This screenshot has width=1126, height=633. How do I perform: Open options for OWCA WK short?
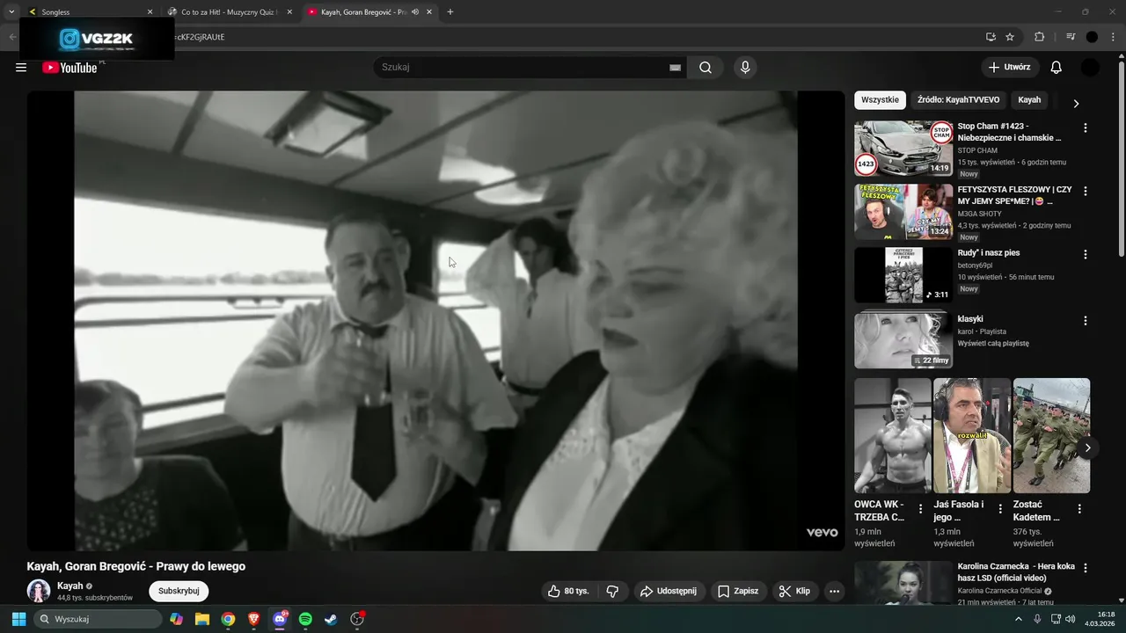(x=920, y=508)
